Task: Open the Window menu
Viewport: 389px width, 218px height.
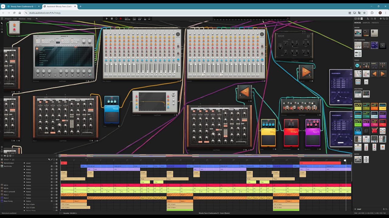Action: (22, 19)
